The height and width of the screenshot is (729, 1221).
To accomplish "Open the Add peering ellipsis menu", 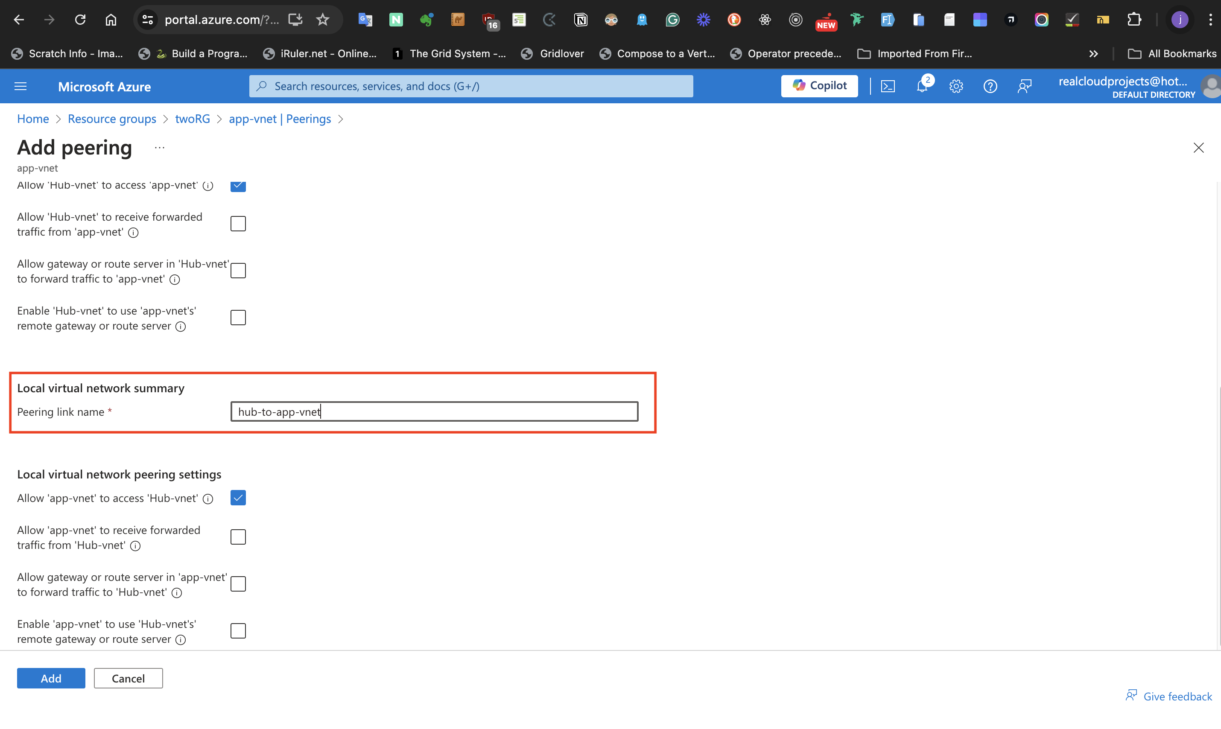I will [x=158, y=147].
